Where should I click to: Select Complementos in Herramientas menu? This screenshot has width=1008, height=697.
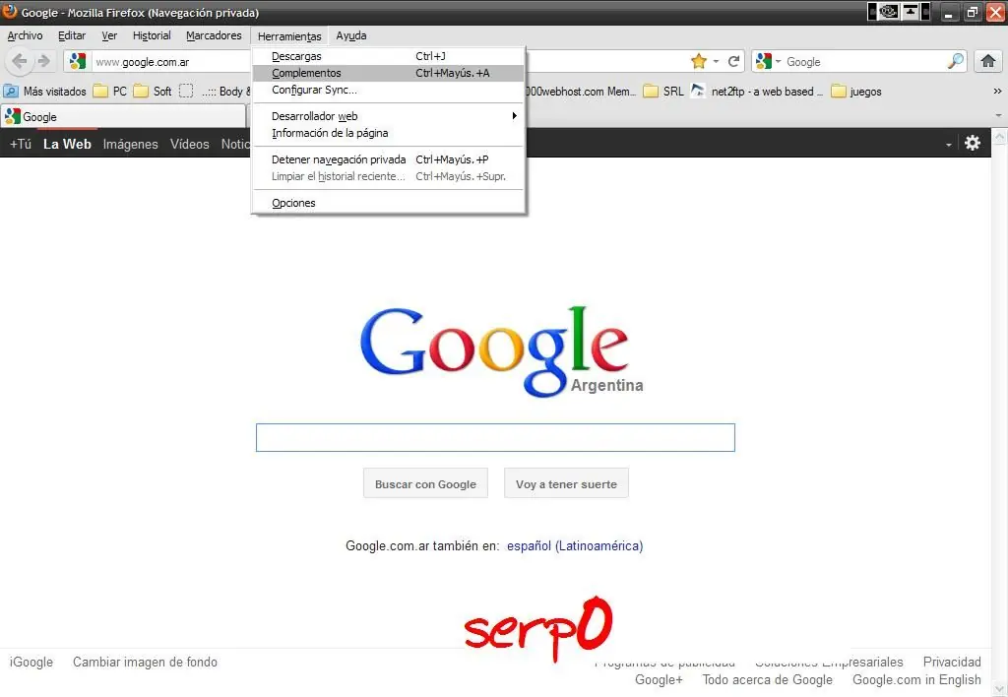pos(388,73)
